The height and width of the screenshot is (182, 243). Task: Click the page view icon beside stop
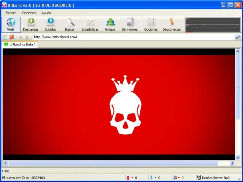5,37
